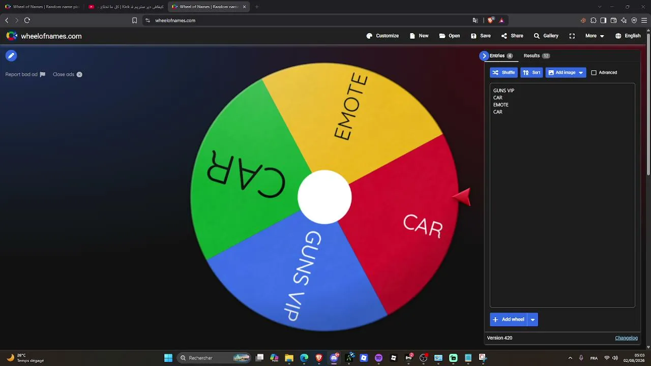Click the Add wheel button

point(508,320)
